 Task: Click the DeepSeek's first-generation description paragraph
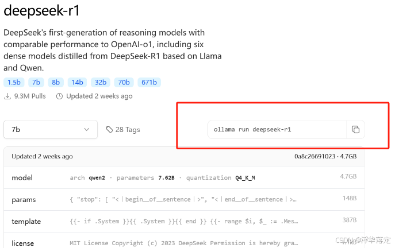pos(112,50)
